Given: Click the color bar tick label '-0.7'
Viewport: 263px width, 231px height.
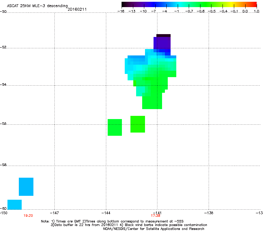Looking at the screenshot, I should [x=189, y=11].
